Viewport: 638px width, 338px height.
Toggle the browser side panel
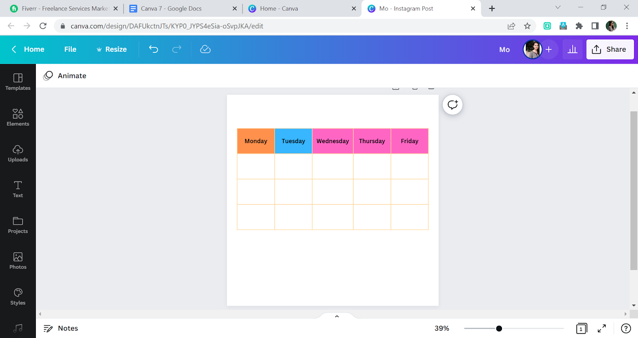click(x=595, y=26)
